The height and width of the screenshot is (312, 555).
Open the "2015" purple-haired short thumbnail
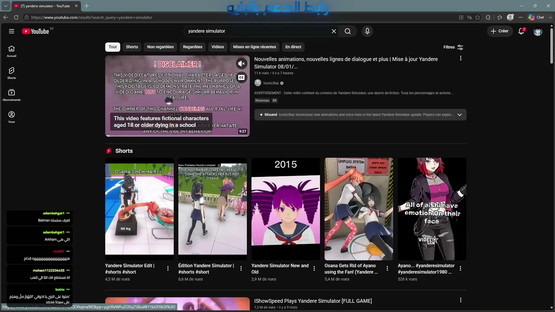286,209
